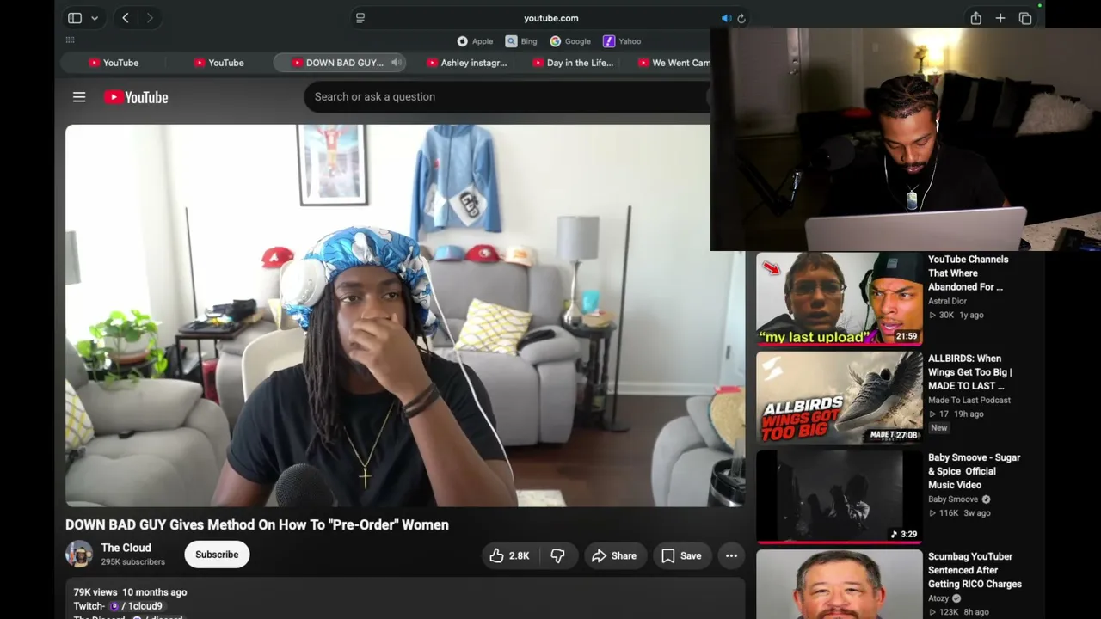The image size is (1101, 619).
Task: Click the 17 views 19h ago text
Action: (x=957, y=414)
